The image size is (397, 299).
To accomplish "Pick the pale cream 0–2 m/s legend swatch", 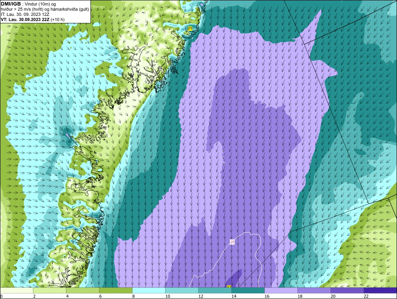I will [x=16, y=290].
